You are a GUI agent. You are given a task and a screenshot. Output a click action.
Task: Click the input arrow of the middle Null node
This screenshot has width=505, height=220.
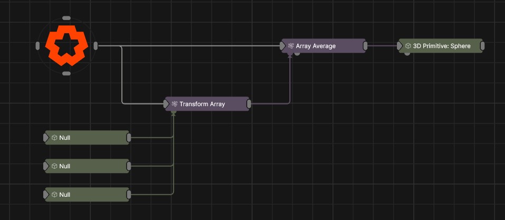coord(46,166)
